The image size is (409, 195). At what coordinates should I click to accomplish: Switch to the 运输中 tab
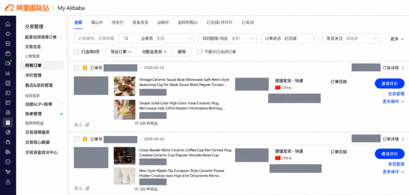[163, 22]
